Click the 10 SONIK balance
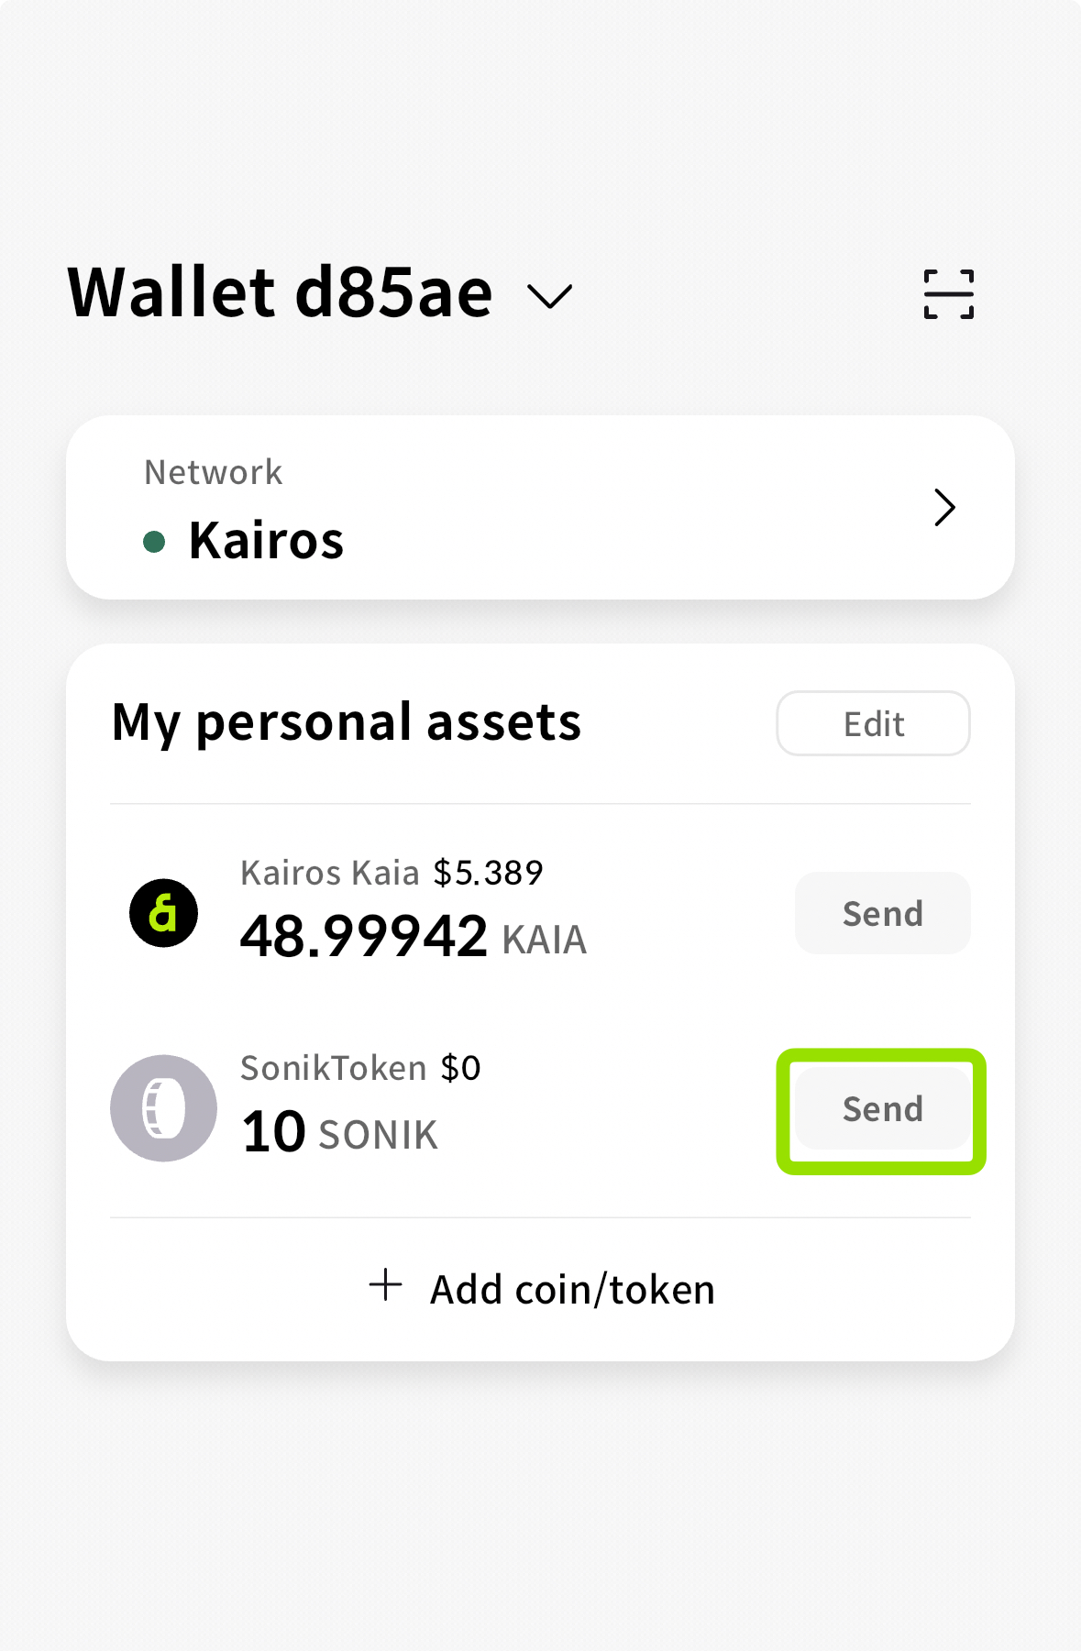 [x=339, y=1132]
